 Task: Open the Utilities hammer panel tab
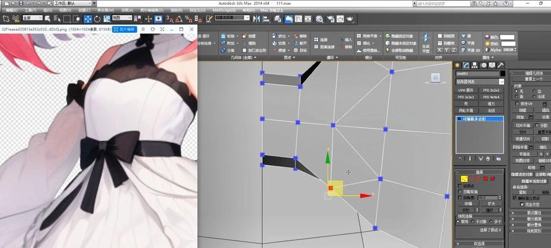click(x=500, y=65)
